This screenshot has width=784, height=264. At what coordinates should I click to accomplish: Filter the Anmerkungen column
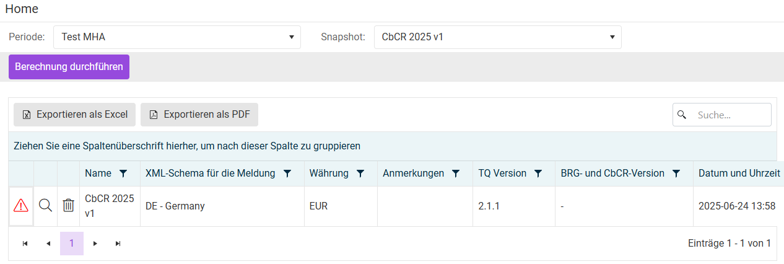click(x=456, y=174)
